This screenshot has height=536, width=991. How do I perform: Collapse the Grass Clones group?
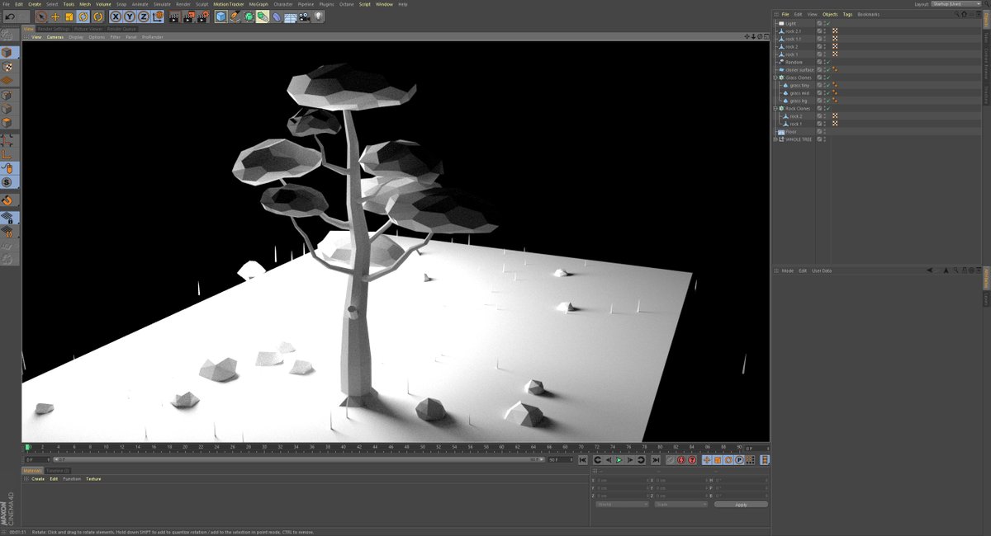click(x=775, y=78)
